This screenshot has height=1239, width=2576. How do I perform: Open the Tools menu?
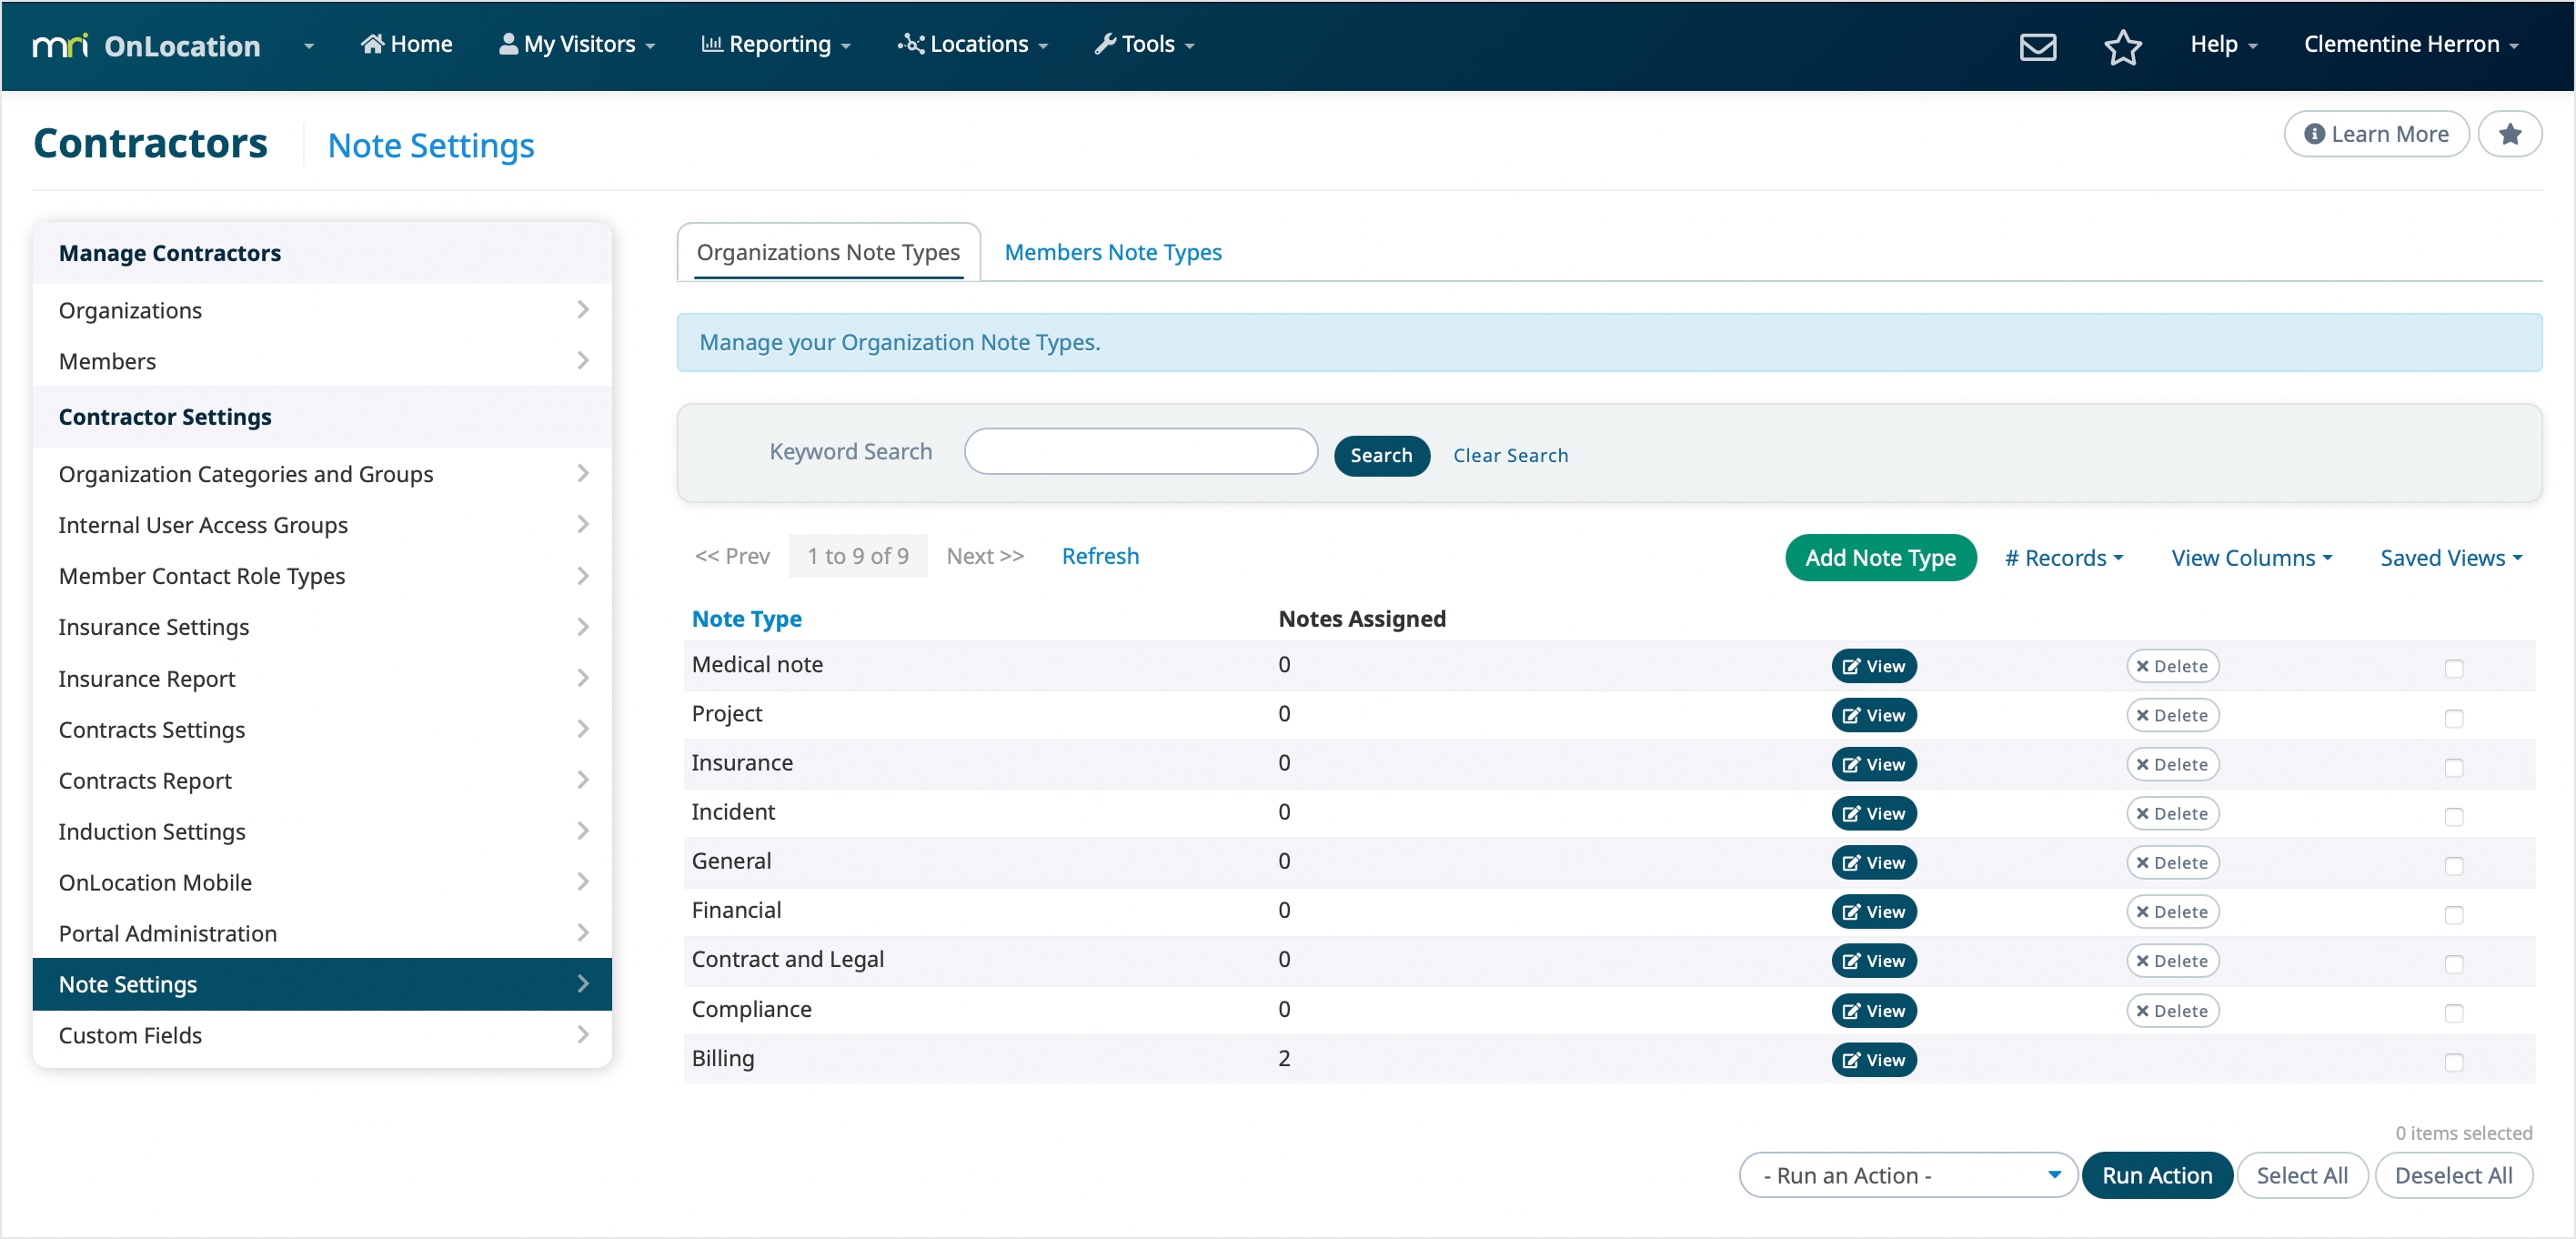click(1144, 44)
